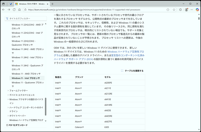Open the Copilot sidebar icon
This screenshot has width=201, height=132.
(x=197, y=10)
